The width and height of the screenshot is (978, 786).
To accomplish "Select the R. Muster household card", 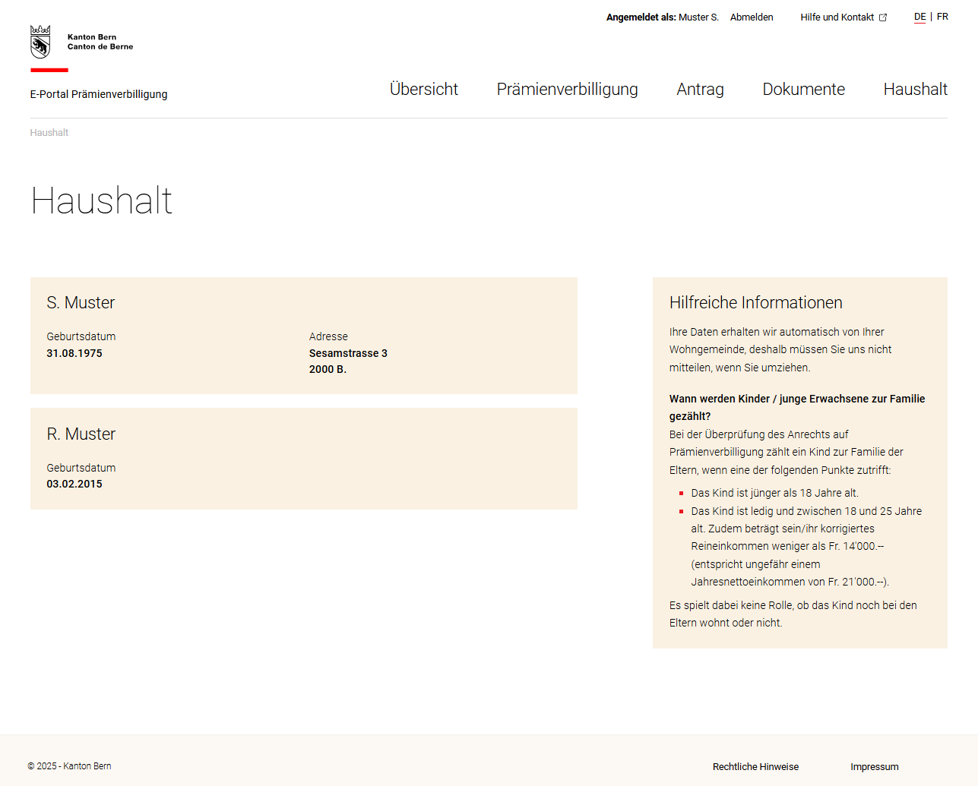I will click(x=303, y=459).
